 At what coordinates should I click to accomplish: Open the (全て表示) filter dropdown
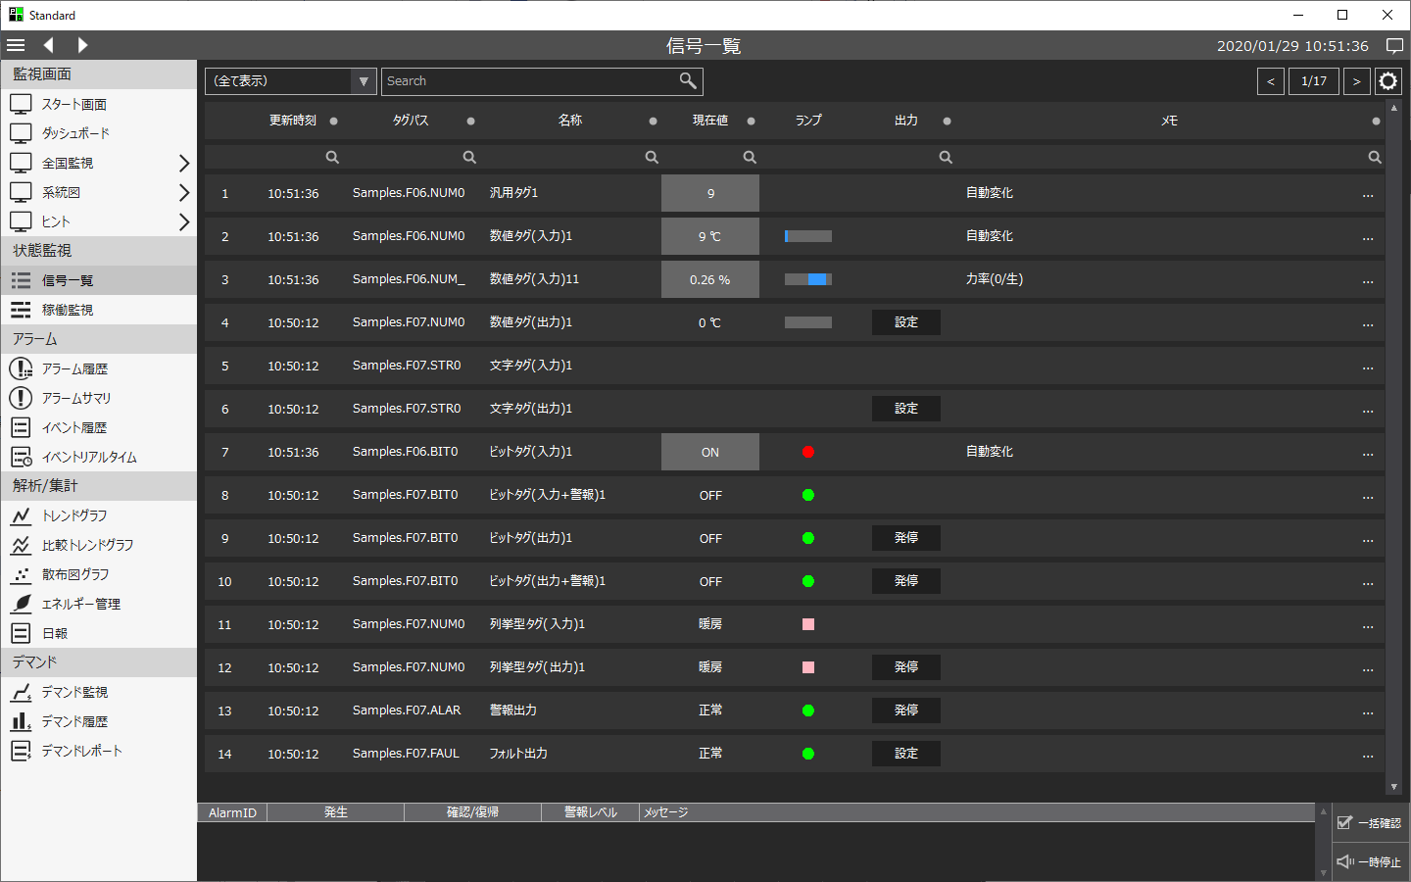(x=290, y=81)
